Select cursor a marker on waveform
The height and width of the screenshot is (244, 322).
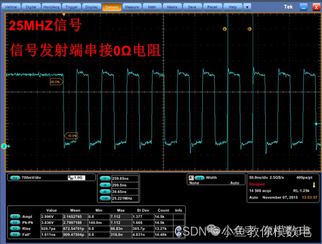pos(225,29)
